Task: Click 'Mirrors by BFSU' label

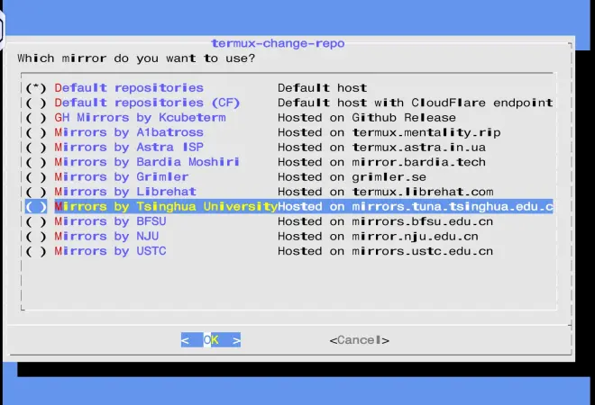Action: (110, 220)
